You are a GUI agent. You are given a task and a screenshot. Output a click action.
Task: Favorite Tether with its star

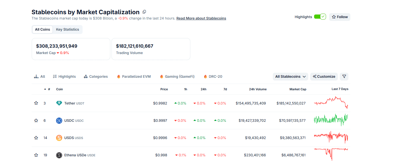point(36,103)
